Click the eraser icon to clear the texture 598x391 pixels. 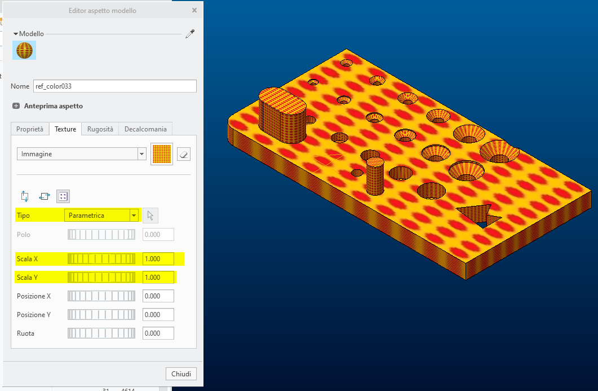pos(183,153)
